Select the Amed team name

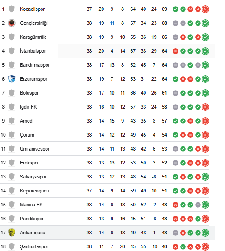[26, 121]
